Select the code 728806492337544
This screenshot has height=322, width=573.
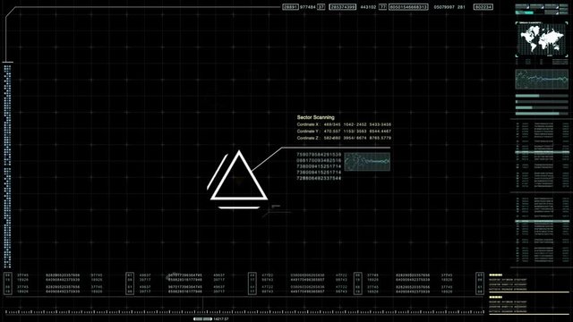319,178
